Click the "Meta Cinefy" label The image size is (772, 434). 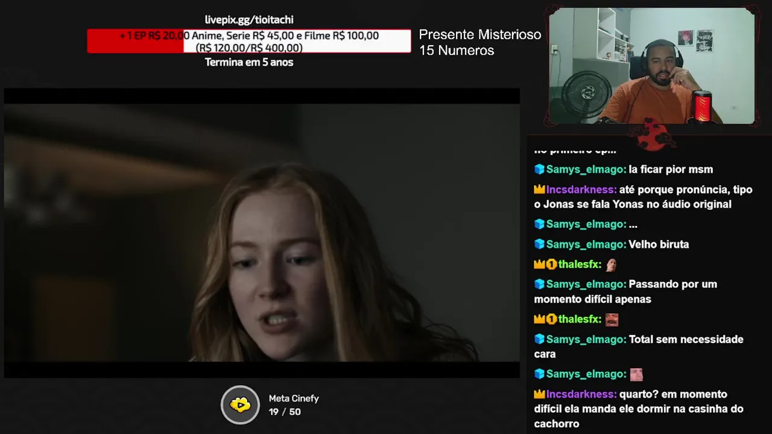(294, 398)
